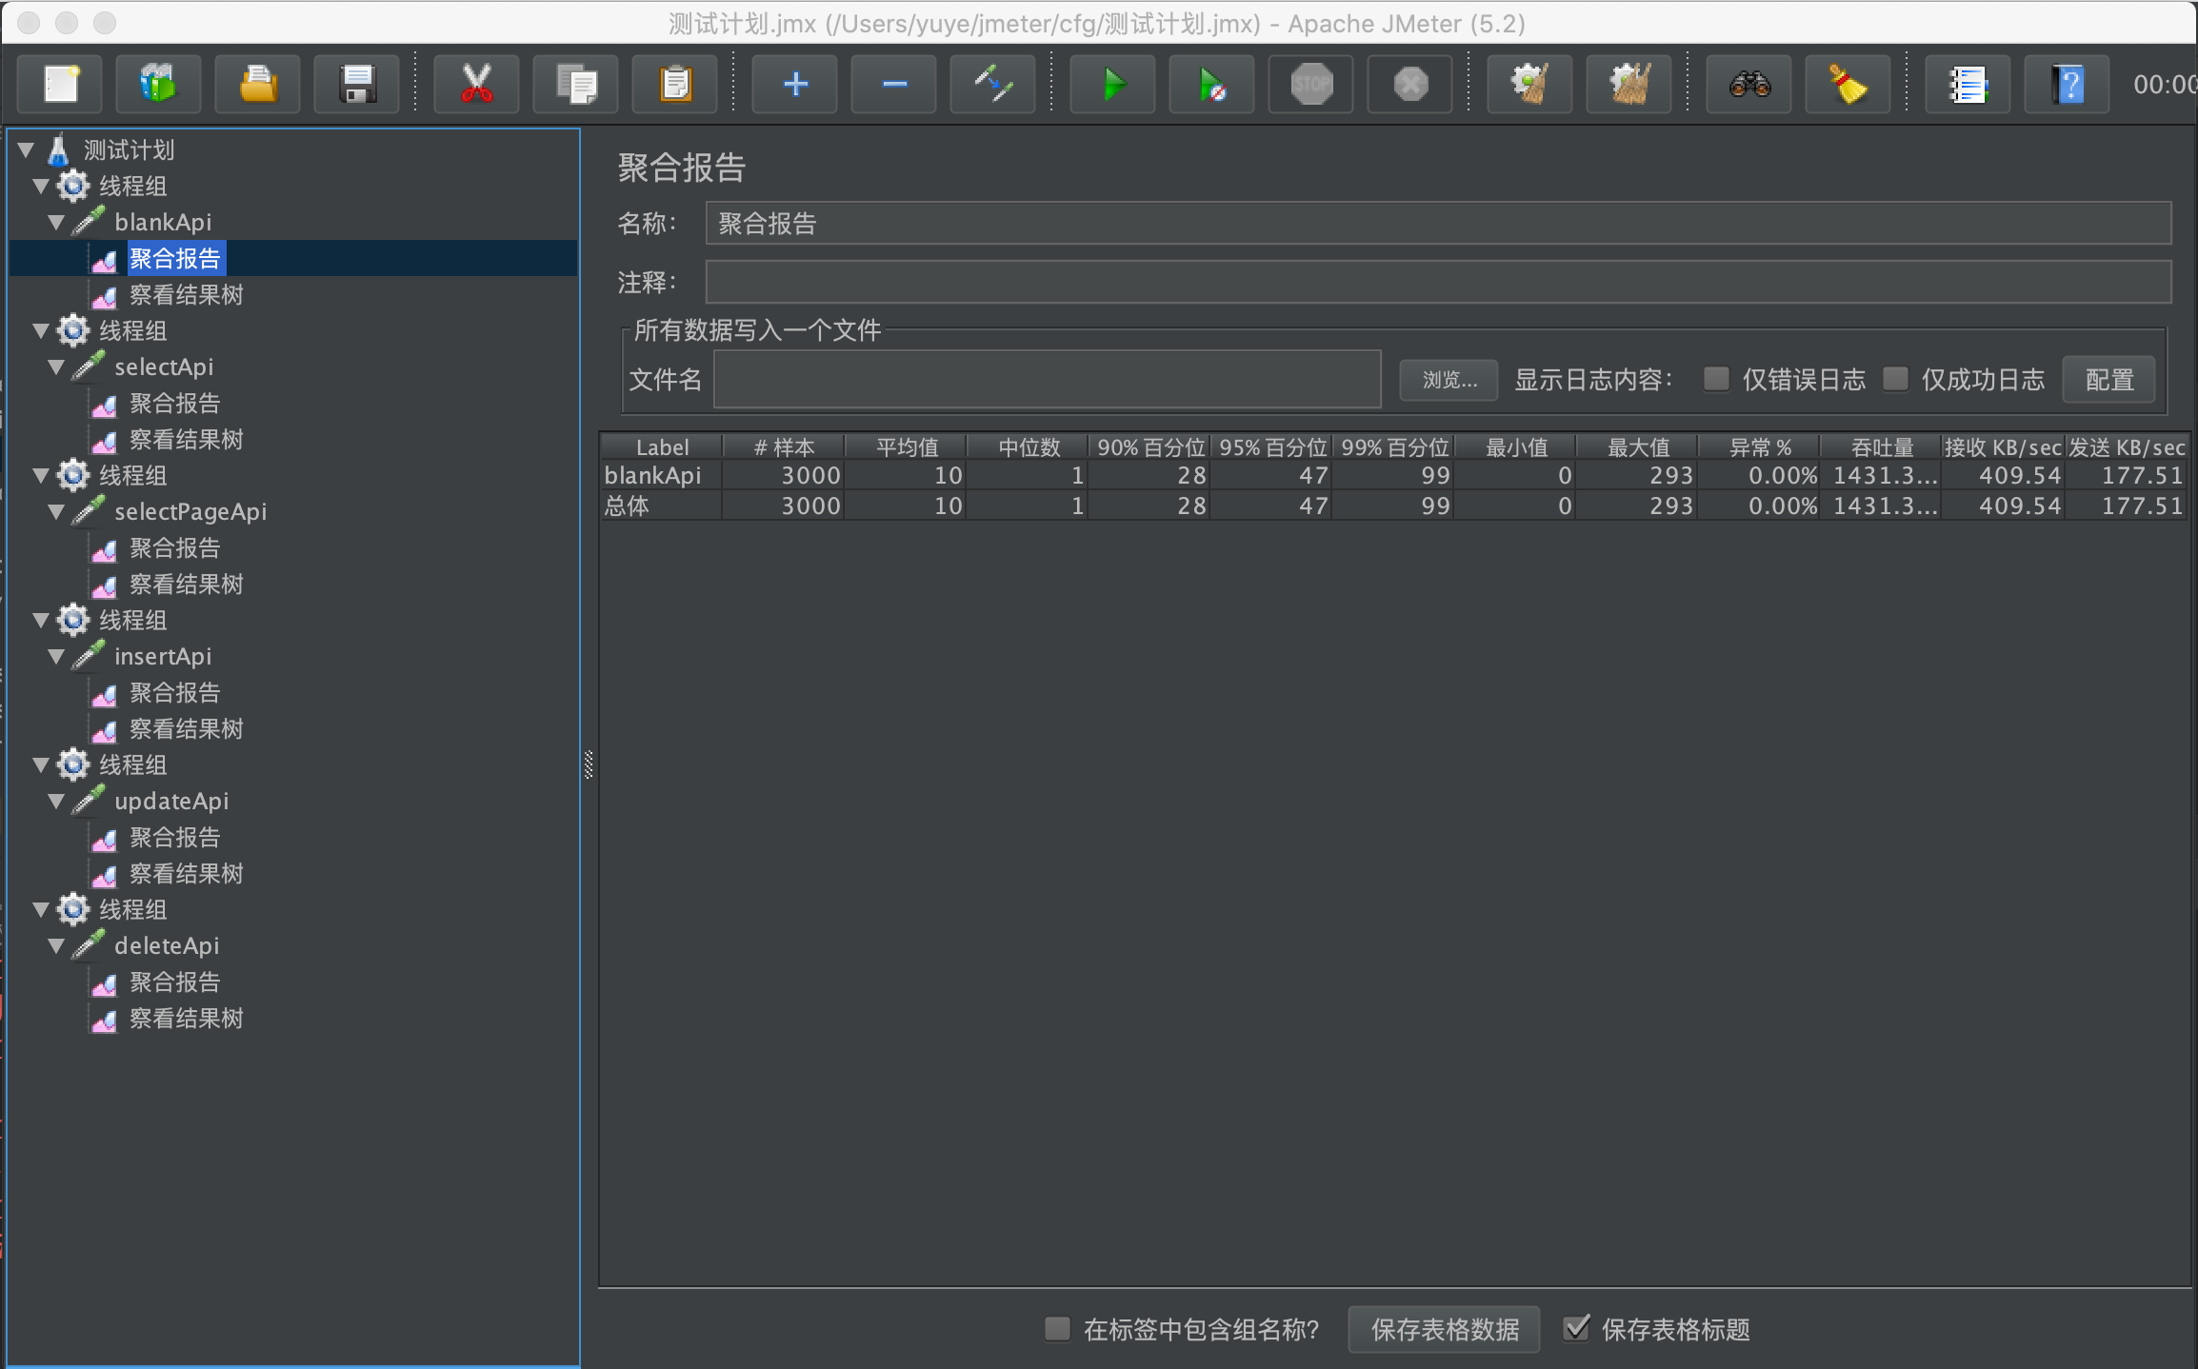Select 聚合报告 under selectApi
The height and width of the screenshot is (1369, 2198).
(175, 403)
